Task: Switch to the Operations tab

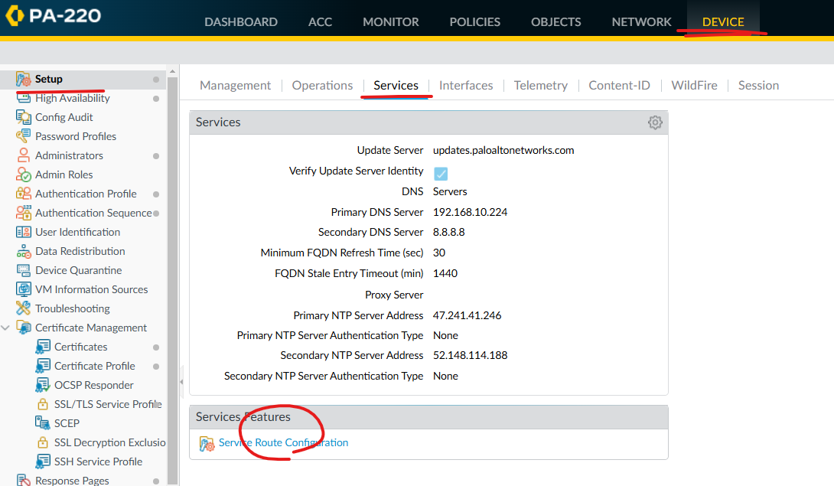Action: [x=322, y=85]
